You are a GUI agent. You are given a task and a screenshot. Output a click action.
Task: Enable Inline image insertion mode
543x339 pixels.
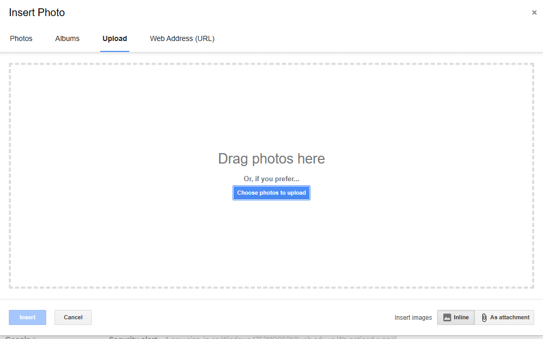click(x=455, y=317)
